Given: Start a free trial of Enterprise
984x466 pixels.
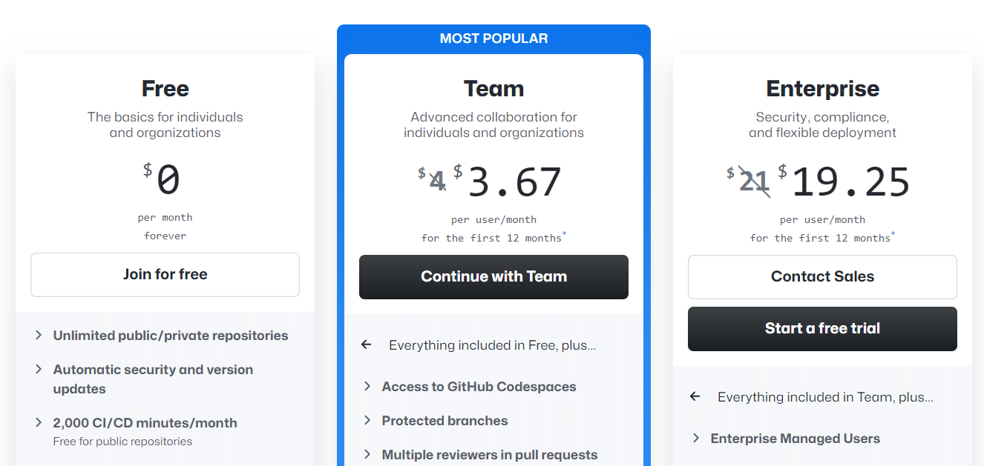Looking at the screenshot, I should (822, 328).
